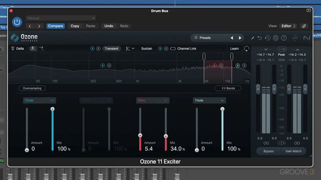This screenshot has width=321, height=180.
Task: Toggle bypass icon of the band near 300 Hz
Action: (x=103, y=65)
